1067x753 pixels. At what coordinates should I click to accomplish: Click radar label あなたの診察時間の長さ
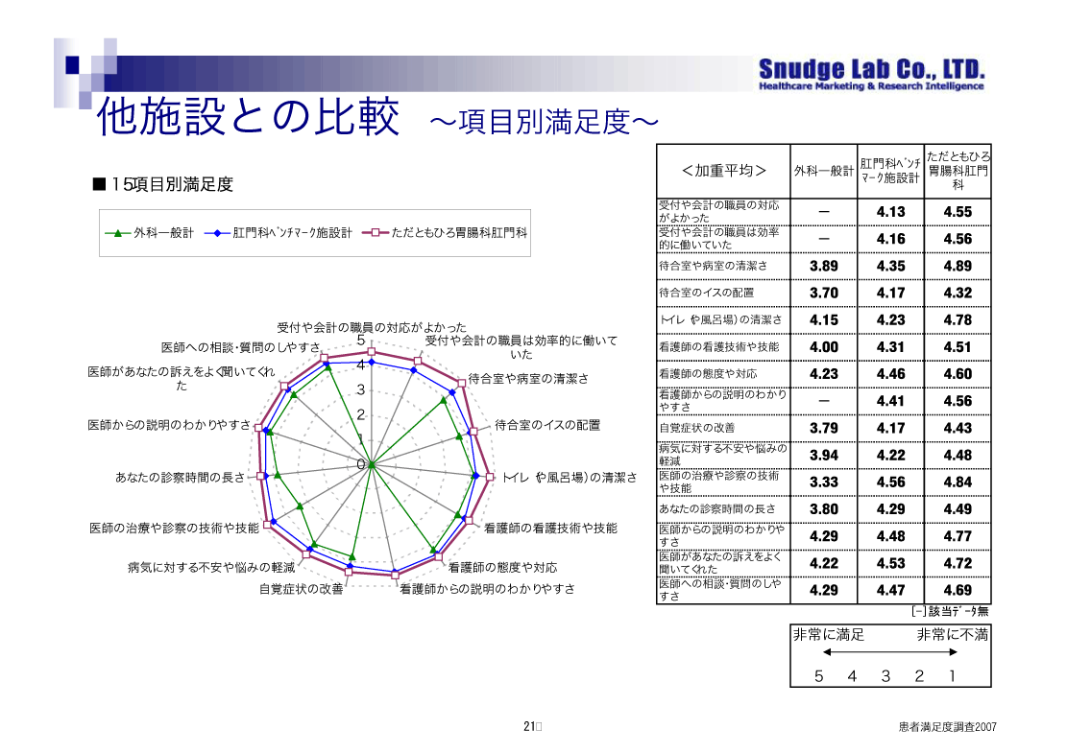180,478
